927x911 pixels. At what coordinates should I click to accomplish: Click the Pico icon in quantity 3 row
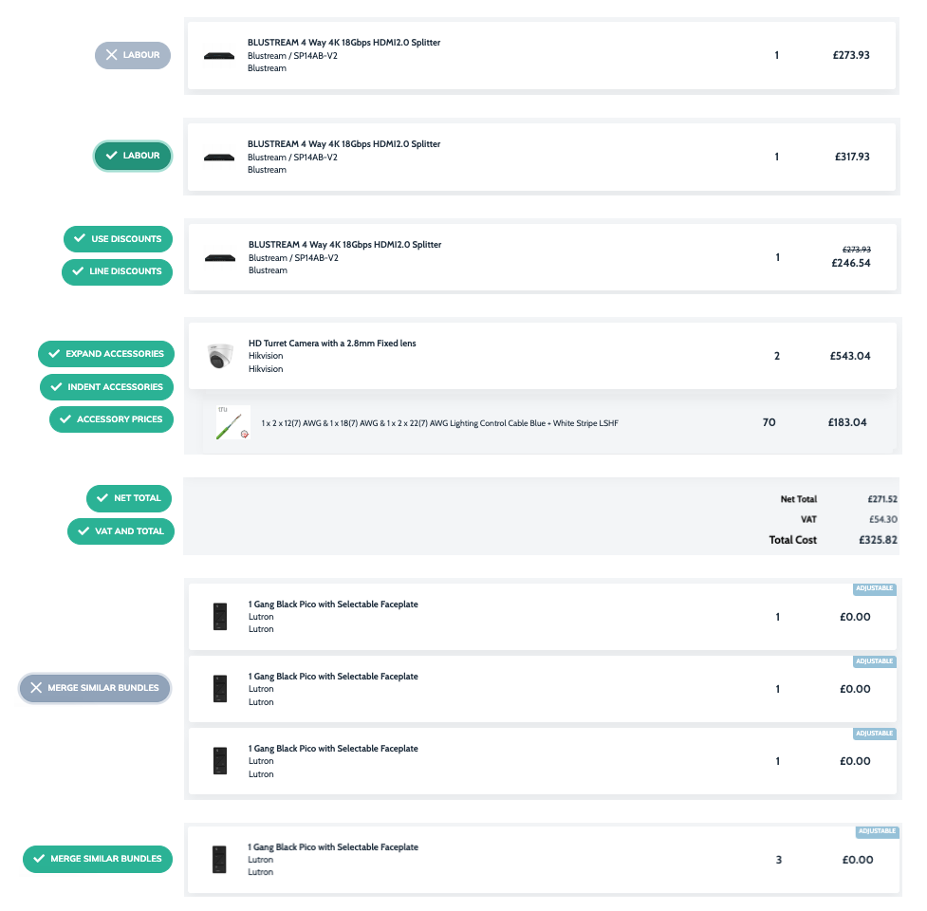[x=220, y=860]
